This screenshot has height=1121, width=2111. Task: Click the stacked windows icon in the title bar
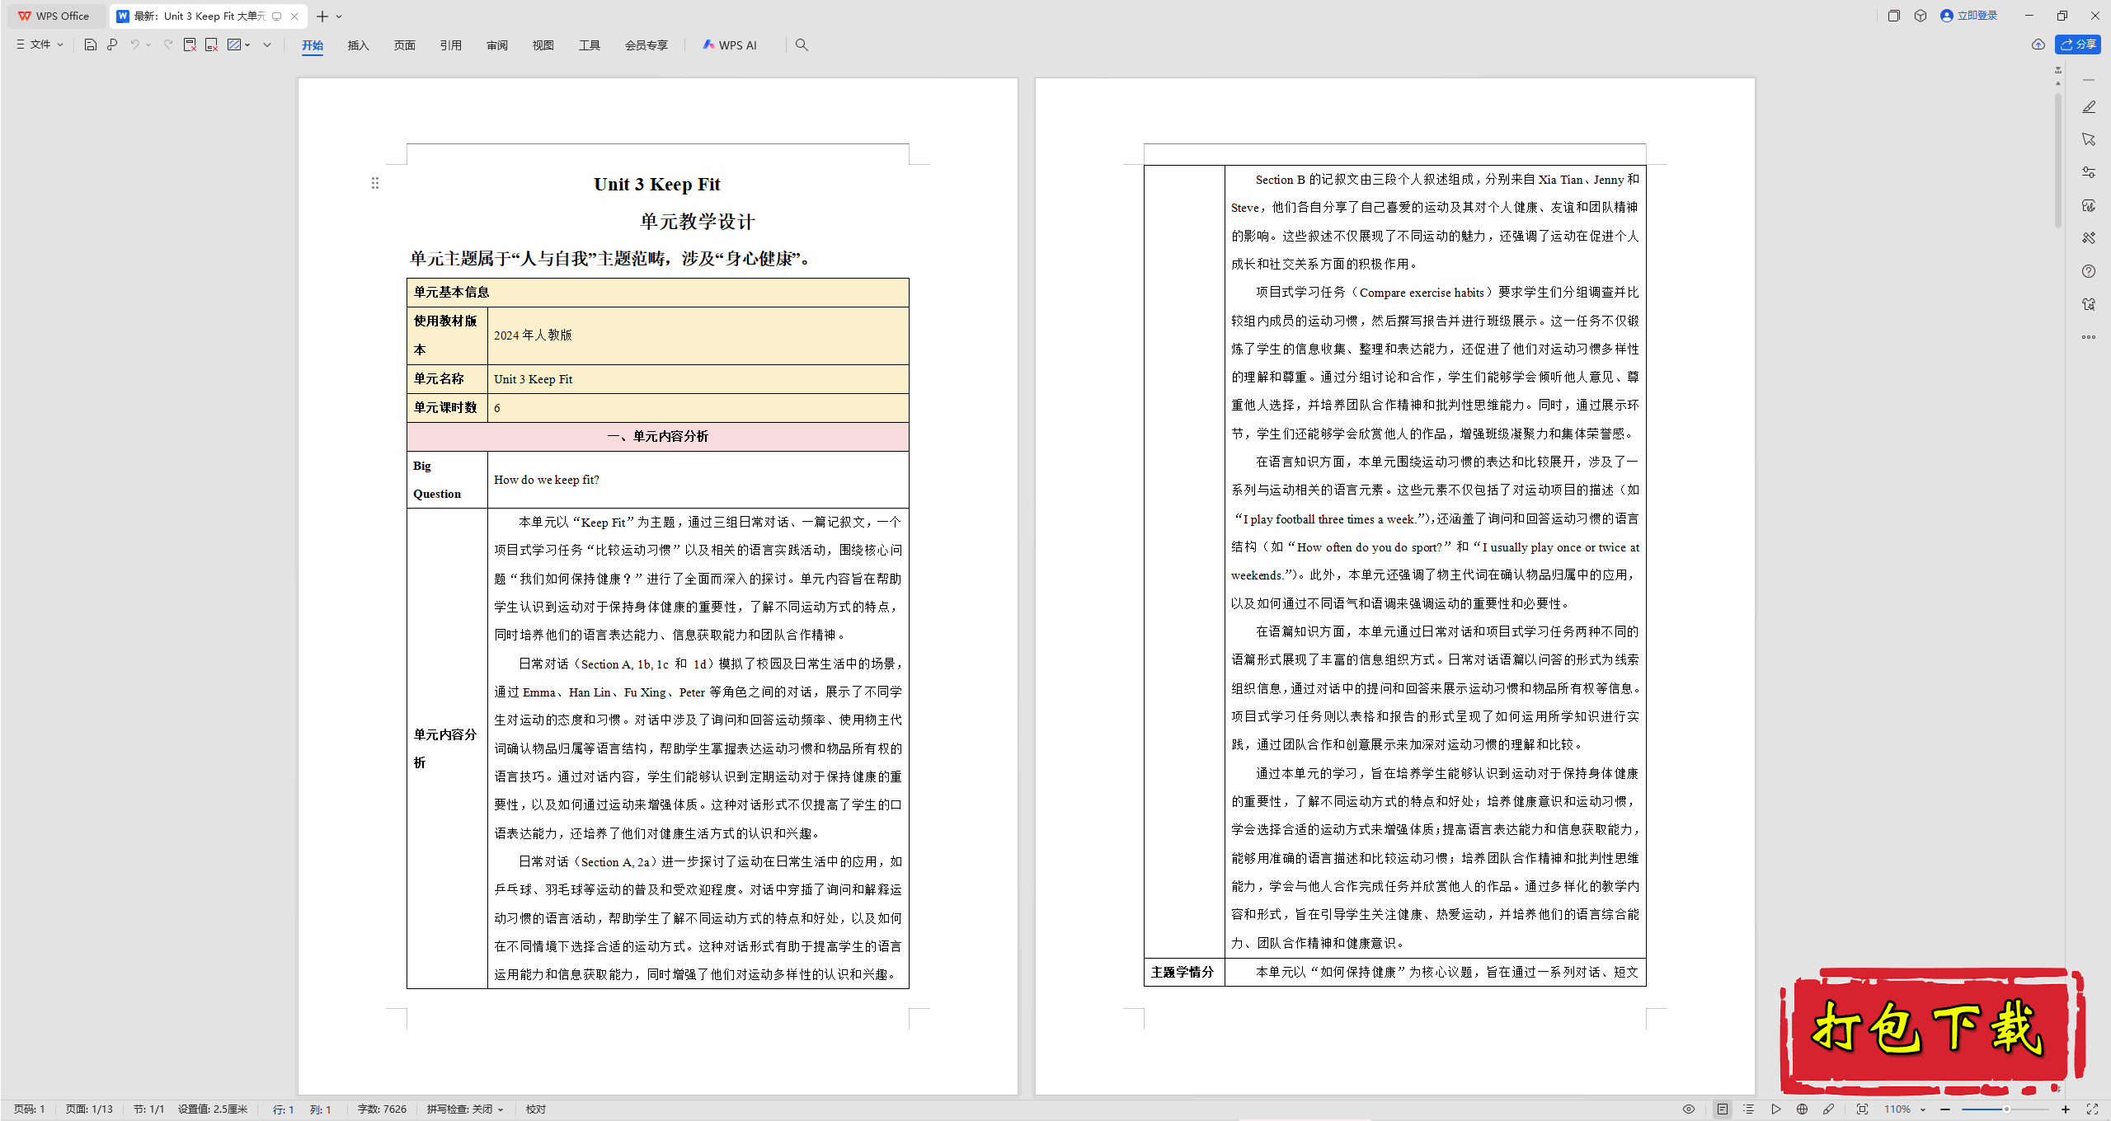tap(1894, 16)
